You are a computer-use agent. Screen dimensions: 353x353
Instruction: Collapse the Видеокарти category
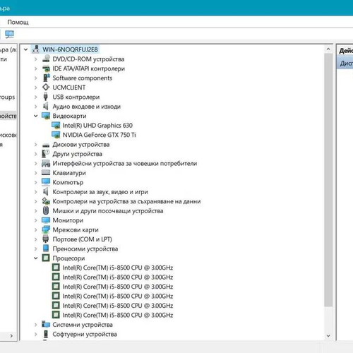36,116
